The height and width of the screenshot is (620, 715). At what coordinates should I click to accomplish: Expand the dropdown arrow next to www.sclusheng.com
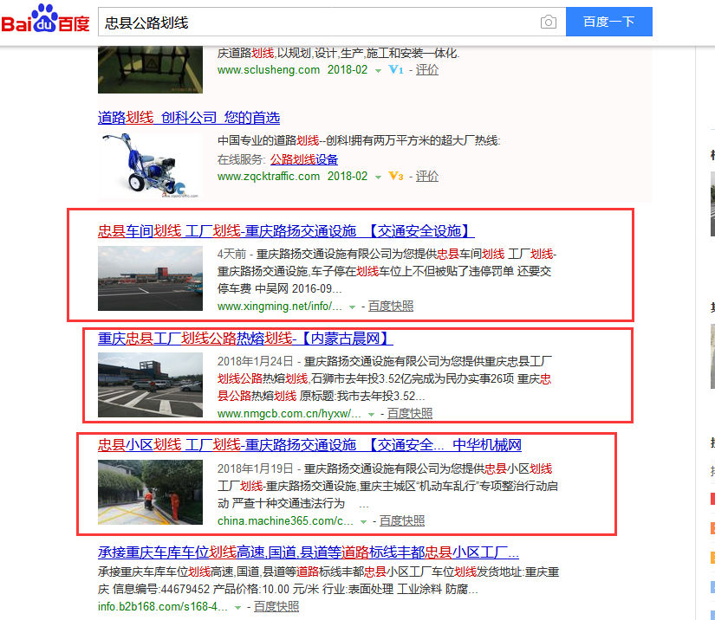click(x=377, y=69)
